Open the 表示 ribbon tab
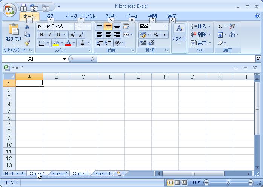 point(172,17)
